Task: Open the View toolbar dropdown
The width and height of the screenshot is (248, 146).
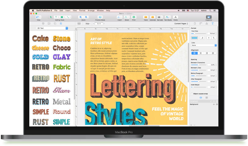Action: (38, 17)
